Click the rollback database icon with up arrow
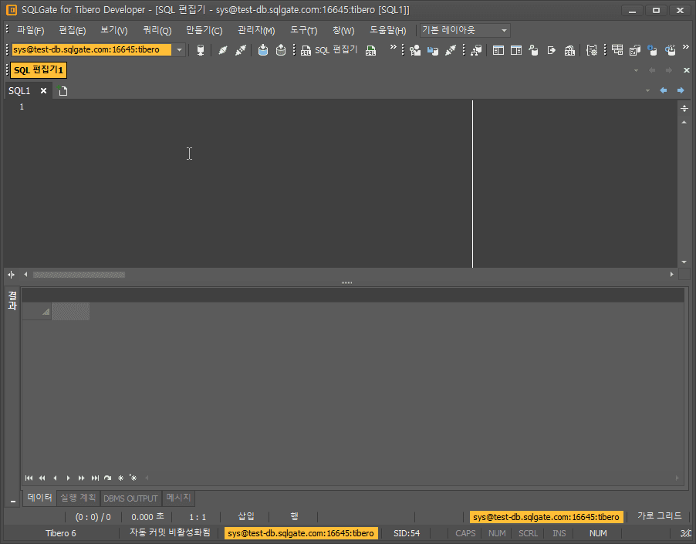 281,50
